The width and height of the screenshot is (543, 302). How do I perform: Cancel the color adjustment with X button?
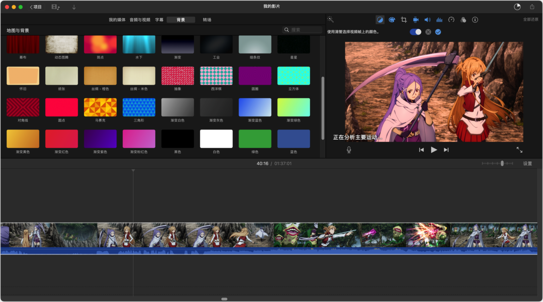click(428, 32)
